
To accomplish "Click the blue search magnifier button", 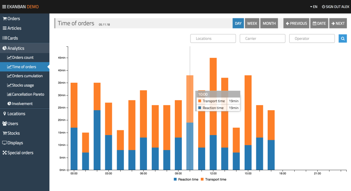I will click(343, 38).
